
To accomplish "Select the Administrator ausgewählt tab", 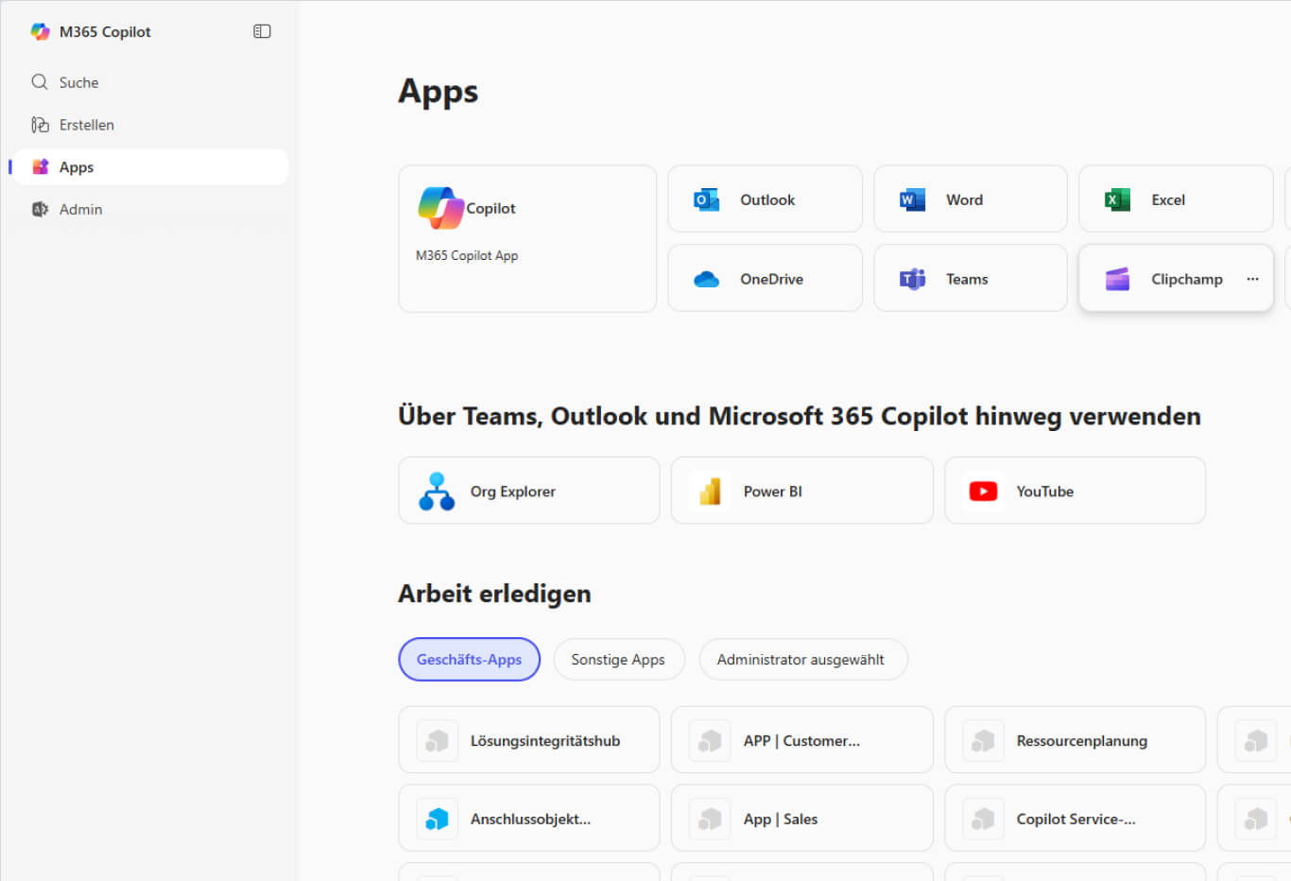I will [802, 660].
